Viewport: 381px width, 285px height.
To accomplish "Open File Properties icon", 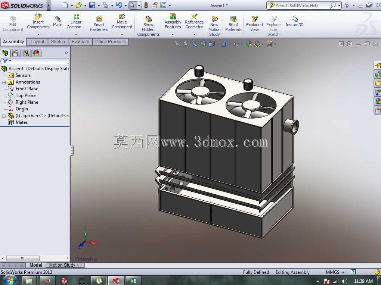I will pos(155,5).
